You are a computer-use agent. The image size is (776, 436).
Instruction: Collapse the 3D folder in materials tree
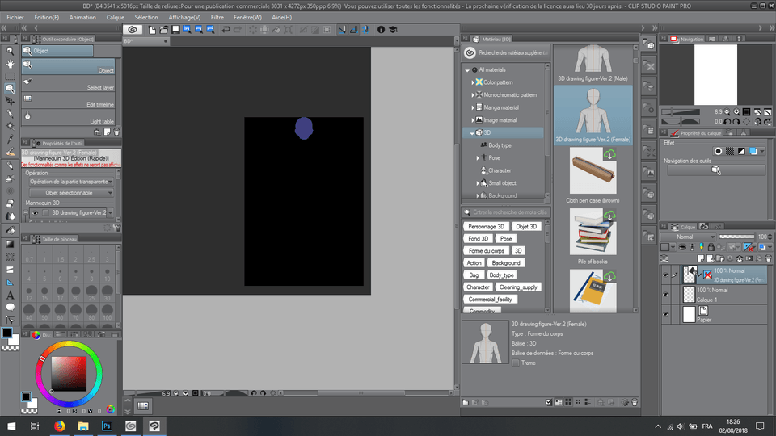click(x=472, y=133)
